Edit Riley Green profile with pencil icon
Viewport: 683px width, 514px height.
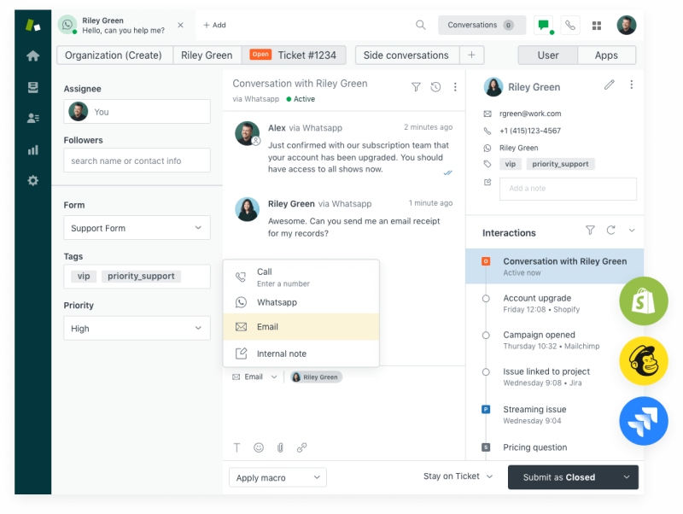click(610, 85)
